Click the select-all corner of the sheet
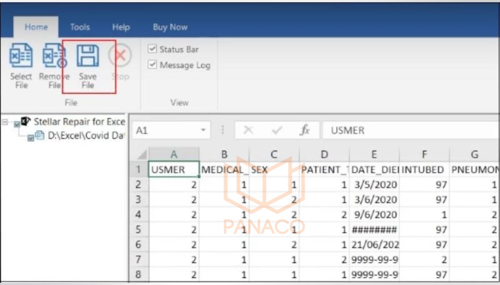 (141, 155)
